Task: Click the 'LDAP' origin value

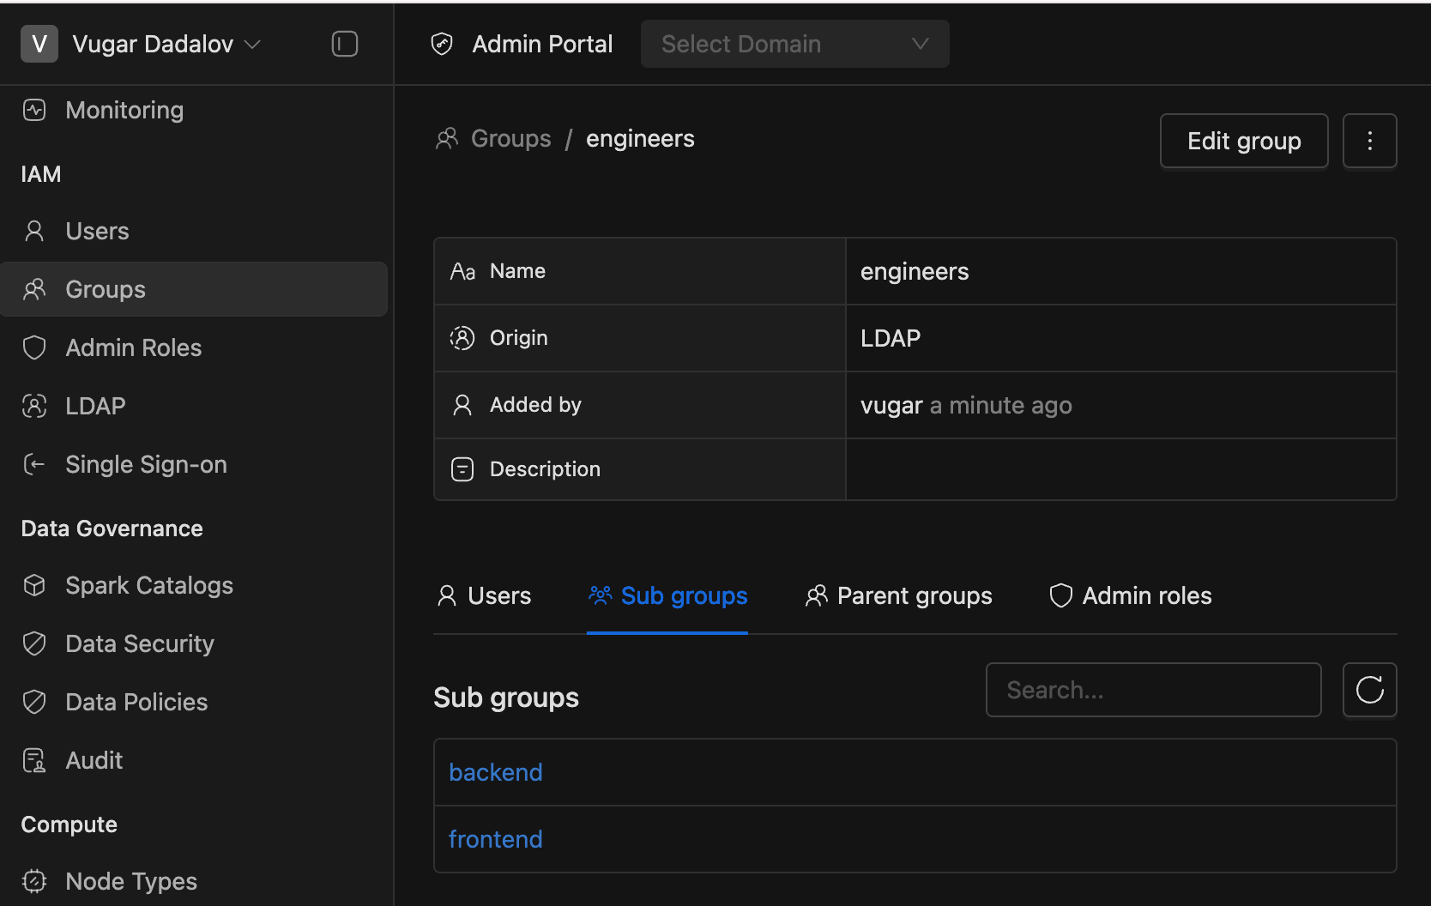Action: [x=891, y=338]
